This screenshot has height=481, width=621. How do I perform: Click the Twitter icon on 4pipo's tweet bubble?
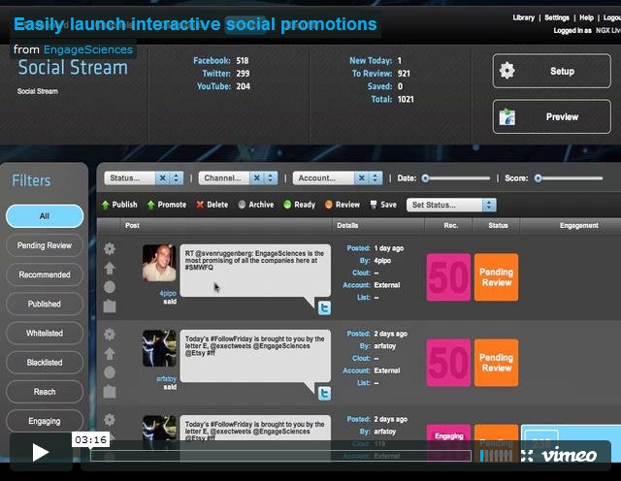click(324, 308)
